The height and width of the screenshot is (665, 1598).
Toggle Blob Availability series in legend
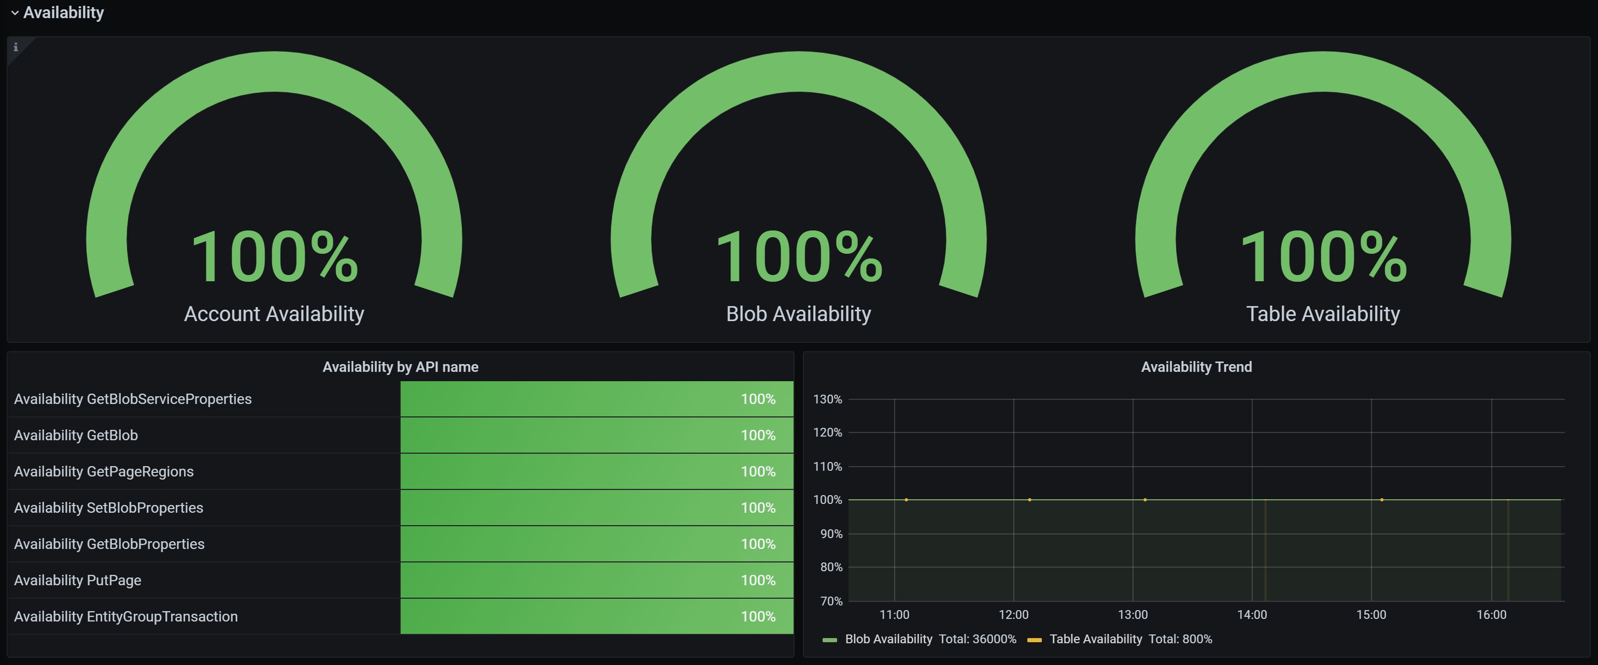[888, 639]
